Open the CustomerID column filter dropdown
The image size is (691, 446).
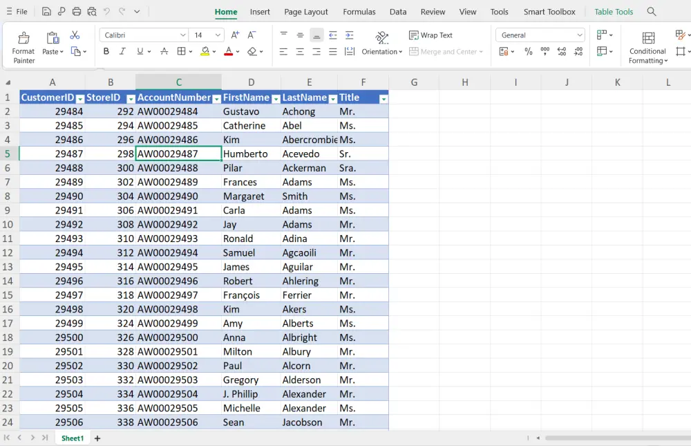click(79, 99)
